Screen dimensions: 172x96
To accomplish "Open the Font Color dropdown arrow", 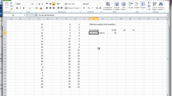I will pyautogui.click(x=43, y=8).
